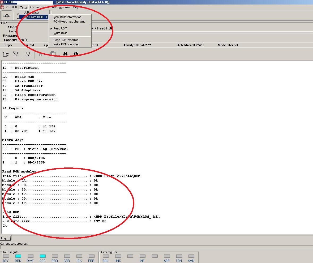Click the first binoculars find icon
313x263 pixels.
(66, 54)
